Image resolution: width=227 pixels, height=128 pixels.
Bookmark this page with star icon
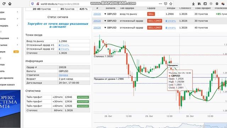point(171,4)
